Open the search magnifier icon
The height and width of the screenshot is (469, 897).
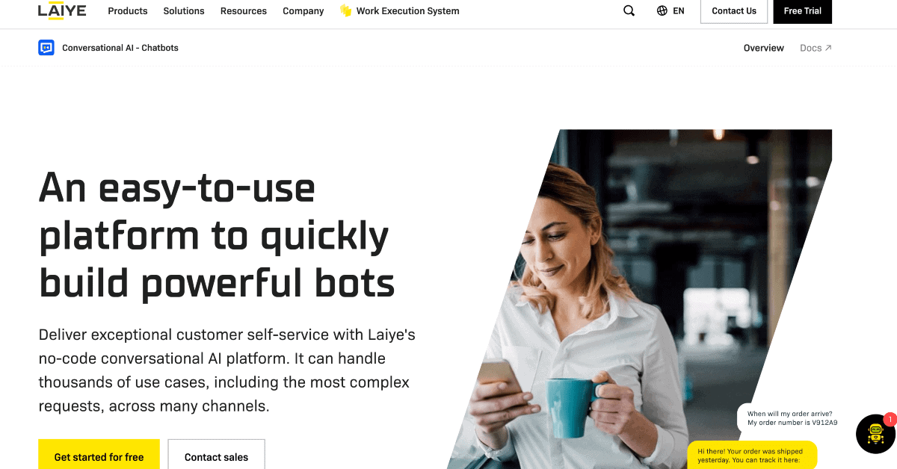pos(629,11)
